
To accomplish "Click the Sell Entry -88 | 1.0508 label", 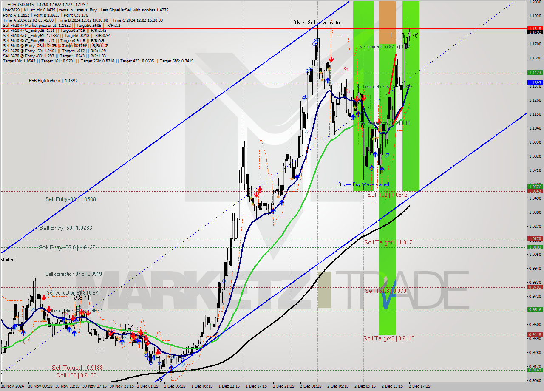I will pyautogui.click(x=71, y=199).
